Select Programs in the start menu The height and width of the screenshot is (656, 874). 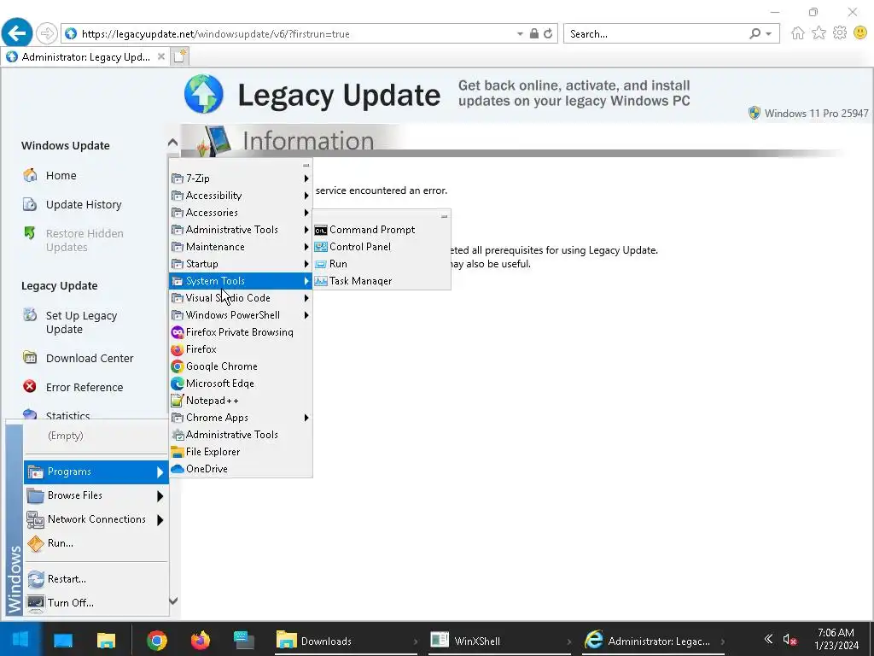click(96, 471)
